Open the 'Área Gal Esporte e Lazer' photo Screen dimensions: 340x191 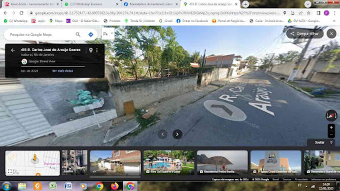coord(169,163)
